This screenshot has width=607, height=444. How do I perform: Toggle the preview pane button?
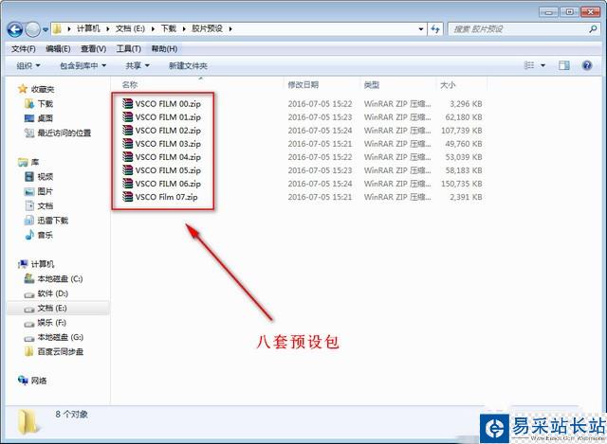click(564, 65)
